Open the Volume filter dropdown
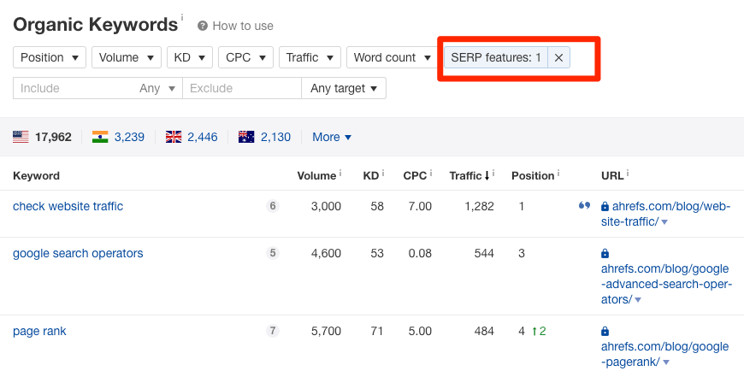 (x=127, y=57)
